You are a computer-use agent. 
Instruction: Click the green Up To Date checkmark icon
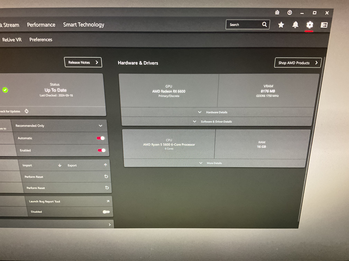coord(5,90)
